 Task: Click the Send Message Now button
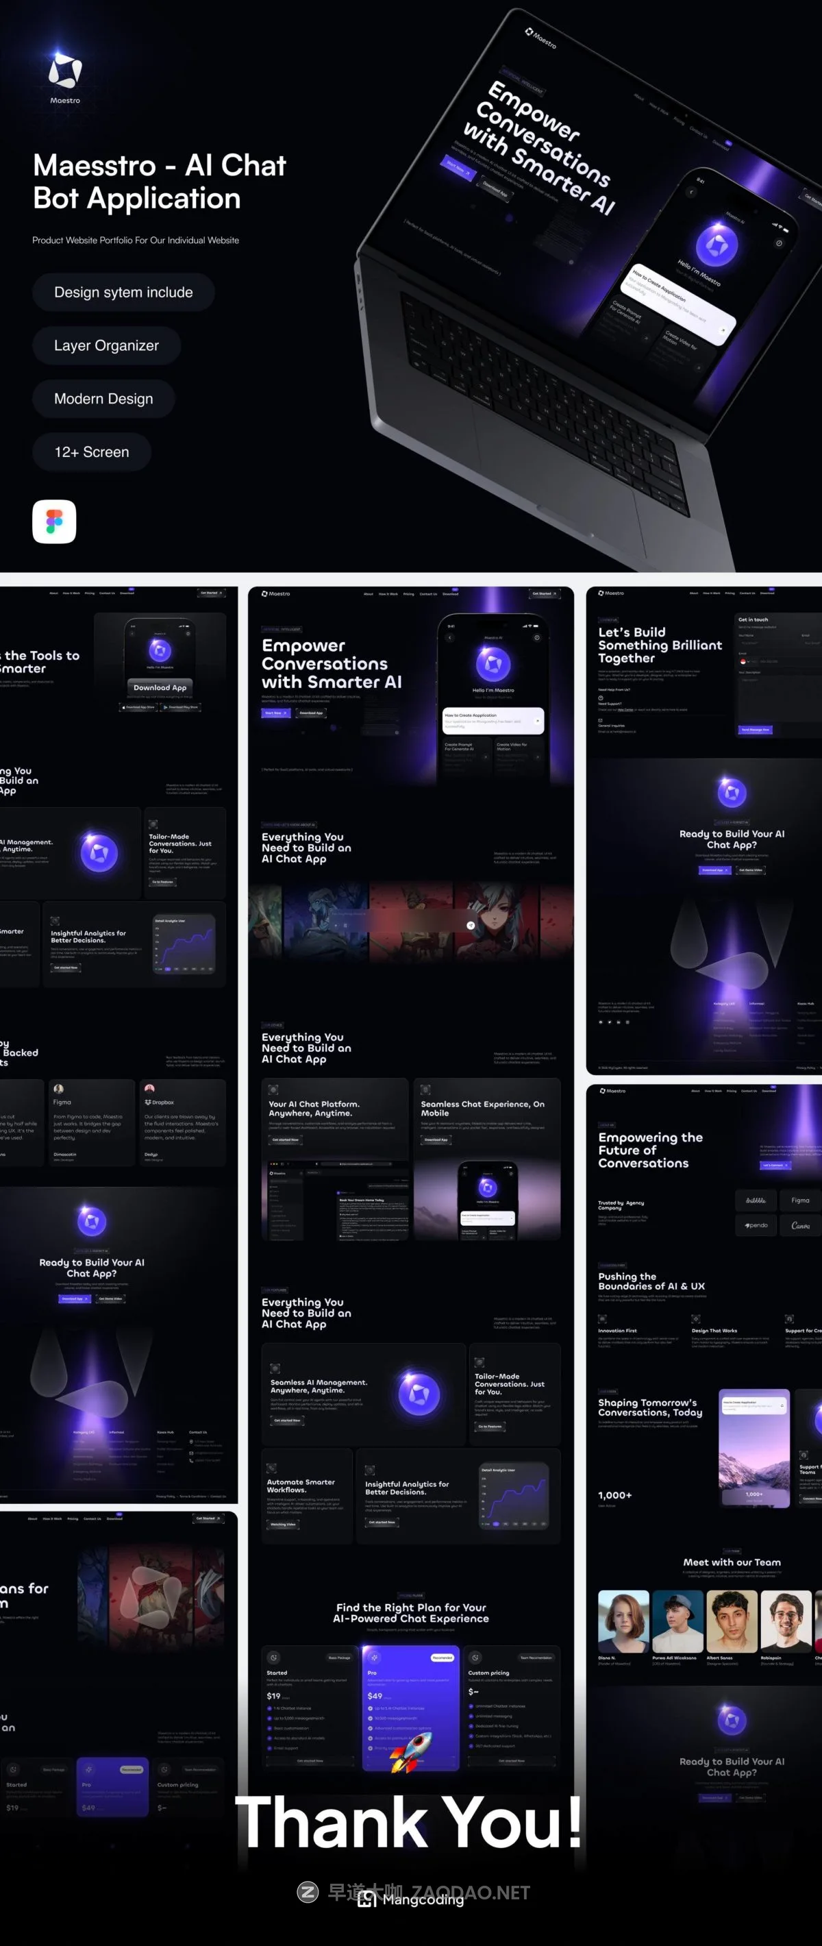(756, 730)
